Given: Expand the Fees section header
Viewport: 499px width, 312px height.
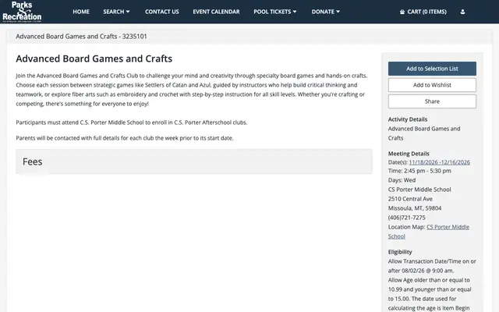Looking at the screenshot, I should [x=194, y=161].
